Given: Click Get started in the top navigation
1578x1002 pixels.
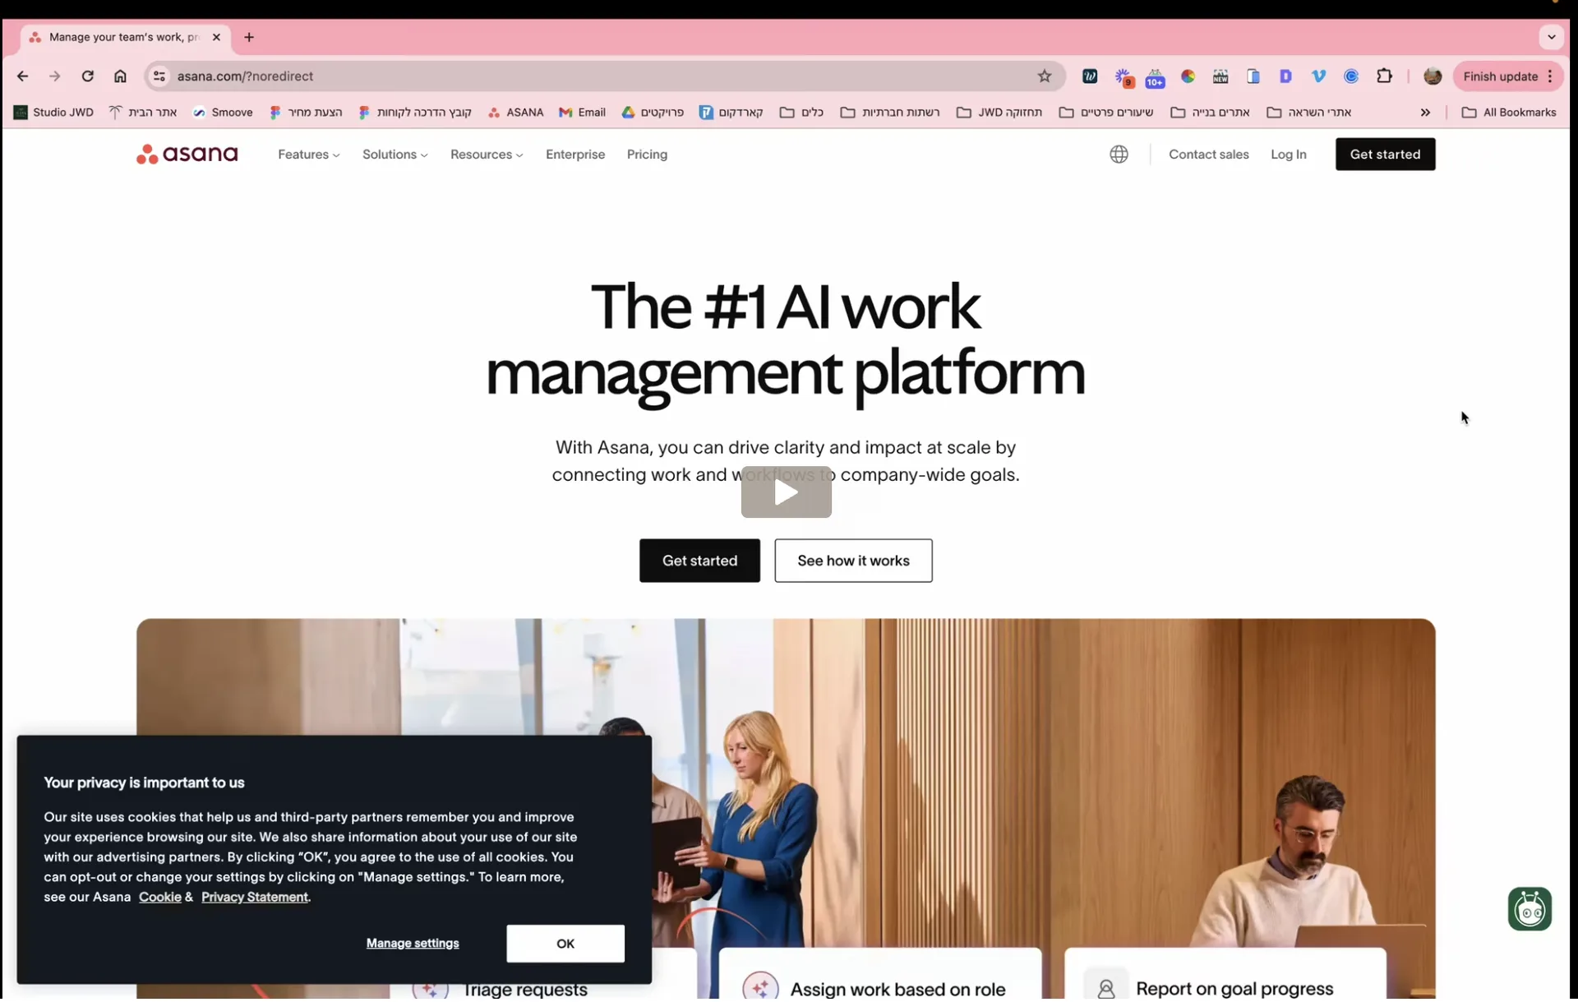Looking at the screenshot, I should (1385, 155).
